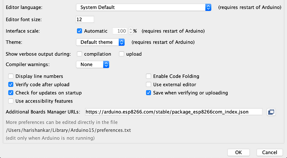
Task: Click the Additional Boards Manager URLs field
Action: click(174, 112)
